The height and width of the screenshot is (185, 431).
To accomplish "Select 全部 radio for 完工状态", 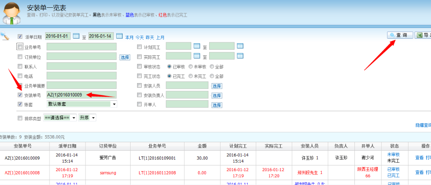I will tap(212, 76).
